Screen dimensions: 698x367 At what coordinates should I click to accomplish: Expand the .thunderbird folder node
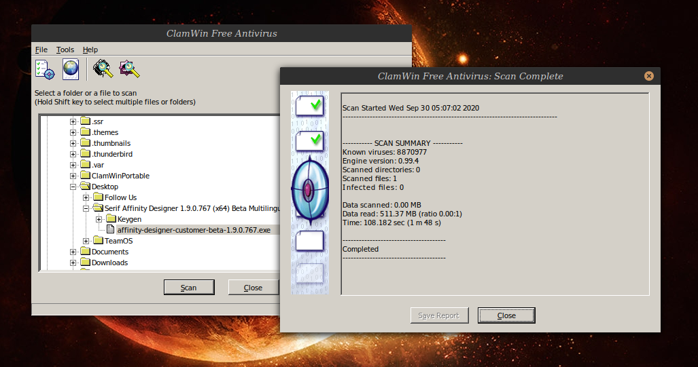coord(73,154)
